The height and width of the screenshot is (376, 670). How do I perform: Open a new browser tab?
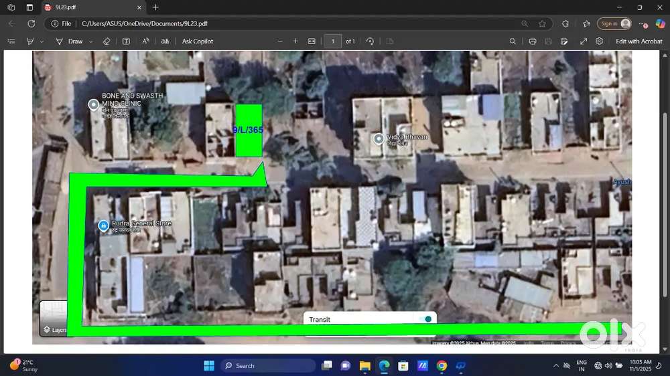click(155, 7)
